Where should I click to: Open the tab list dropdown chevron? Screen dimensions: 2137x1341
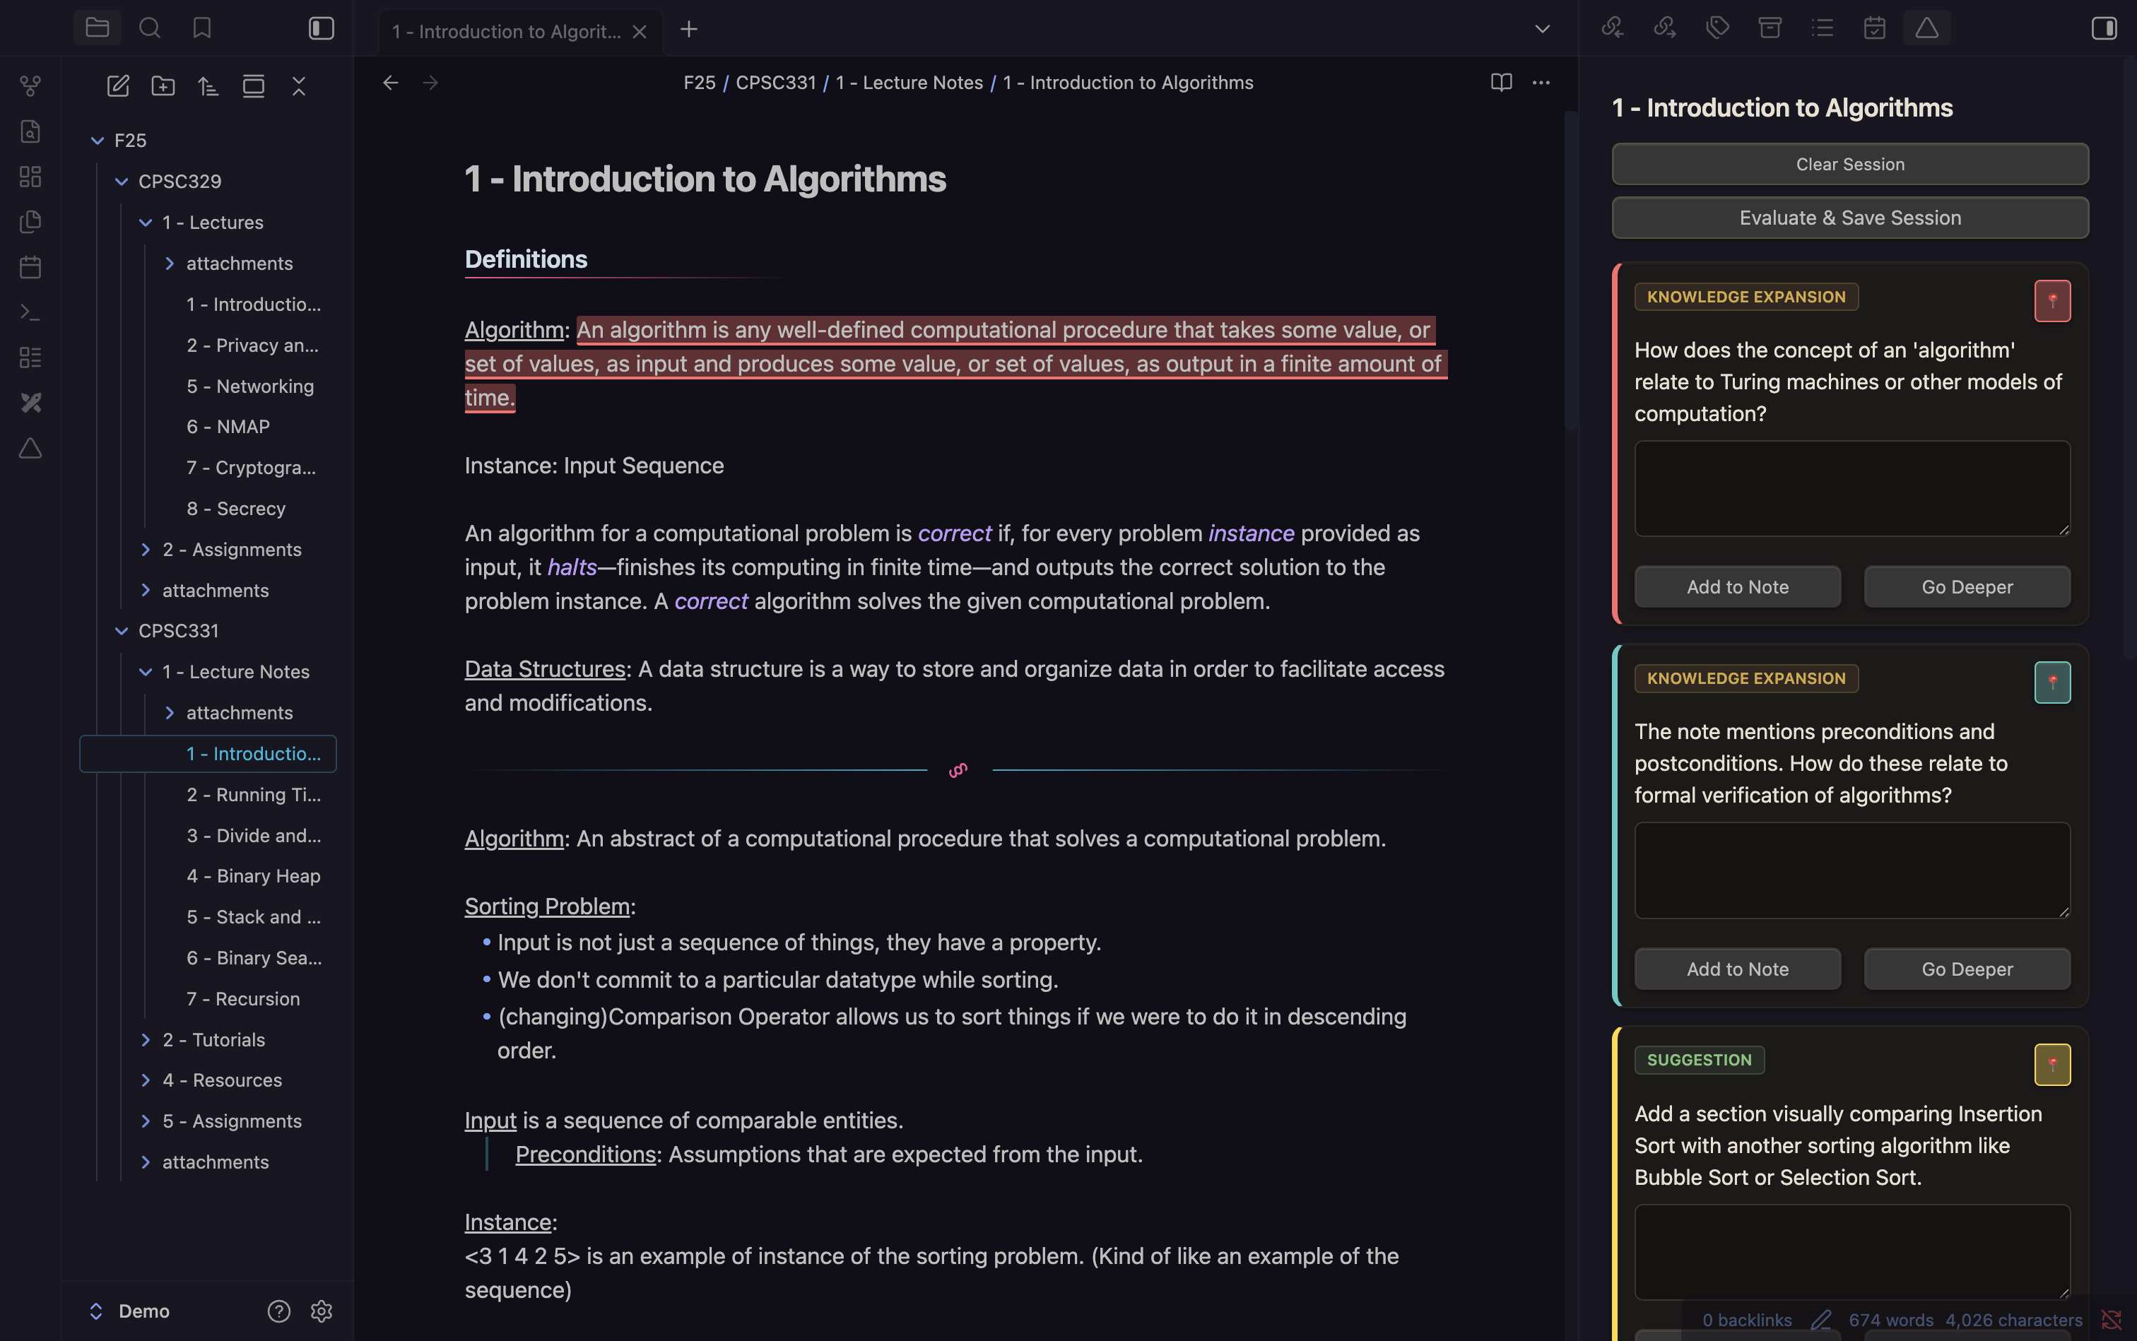tap(1543, 29)
